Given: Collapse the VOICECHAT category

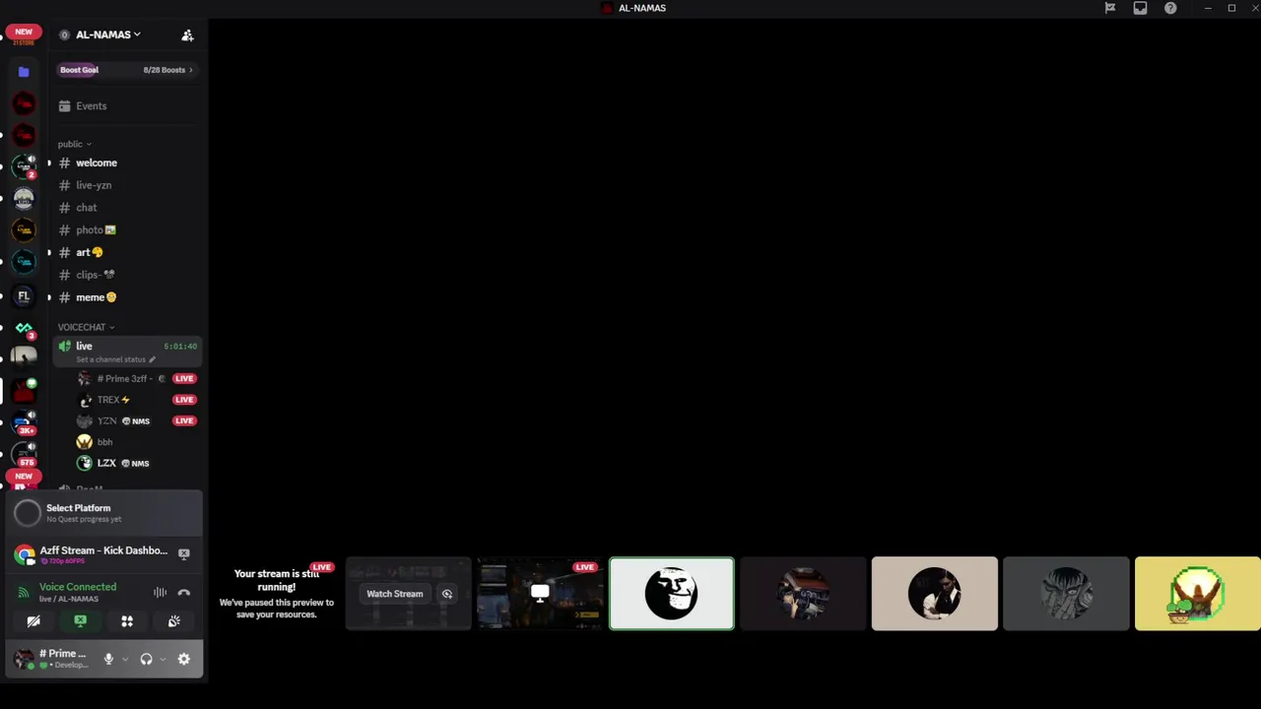Looking at the screenshot, I should tap(86, 327).
